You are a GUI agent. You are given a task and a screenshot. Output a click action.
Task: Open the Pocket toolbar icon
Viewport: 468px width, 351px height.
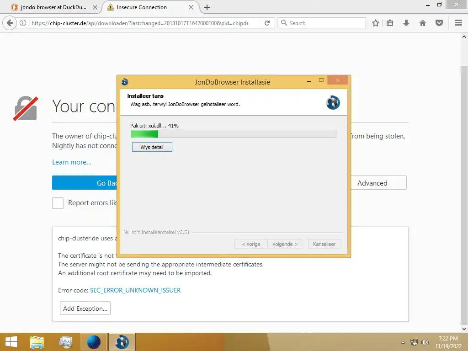439,23
